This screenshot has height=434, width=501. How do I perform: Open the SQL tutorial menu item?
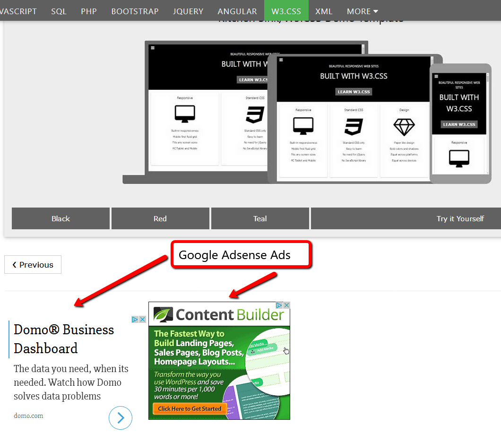(x=59, y=11)
